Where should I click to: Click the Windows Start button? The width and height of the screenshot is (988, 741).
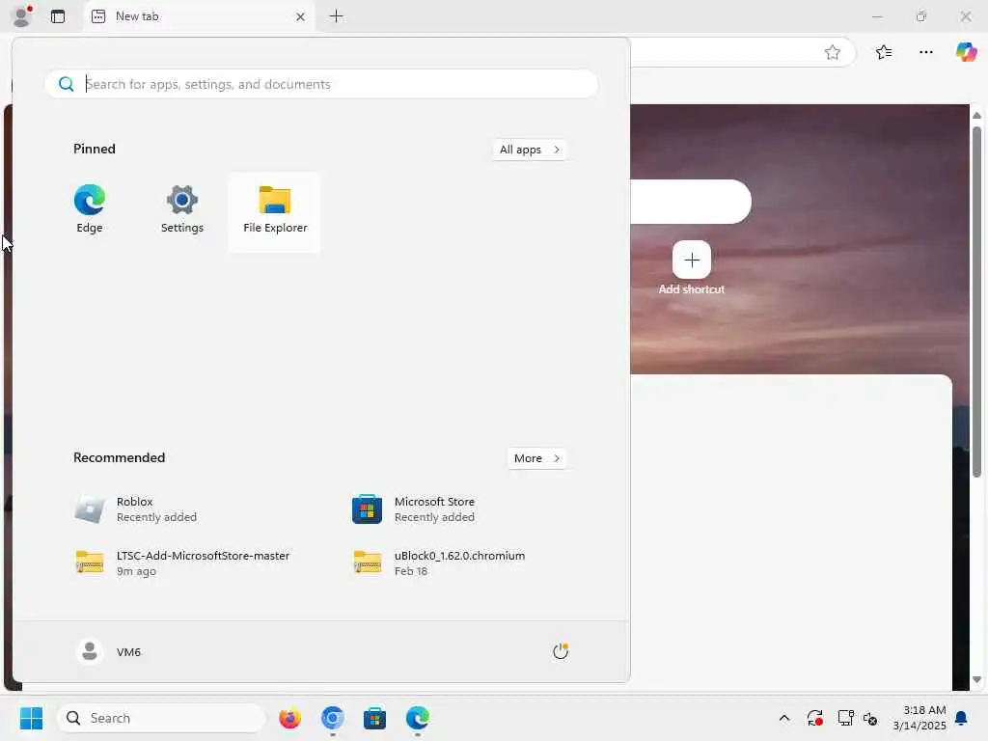(31, 718)
